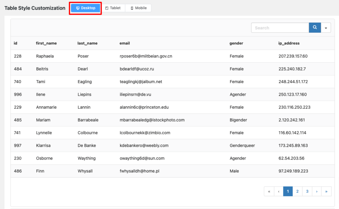Select the id cell 228
The image size is (339, 209).
coord(18,56)
